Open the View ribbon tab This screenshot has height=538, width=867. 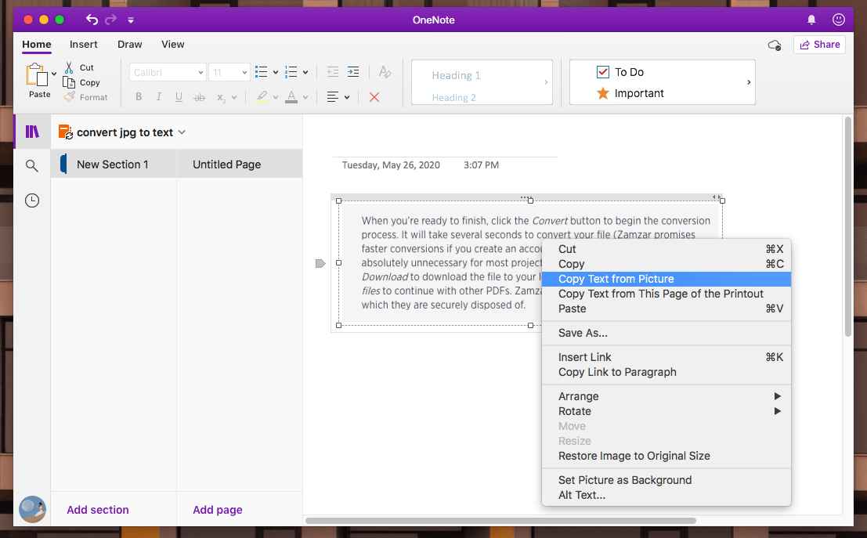(x=173, y=44)
